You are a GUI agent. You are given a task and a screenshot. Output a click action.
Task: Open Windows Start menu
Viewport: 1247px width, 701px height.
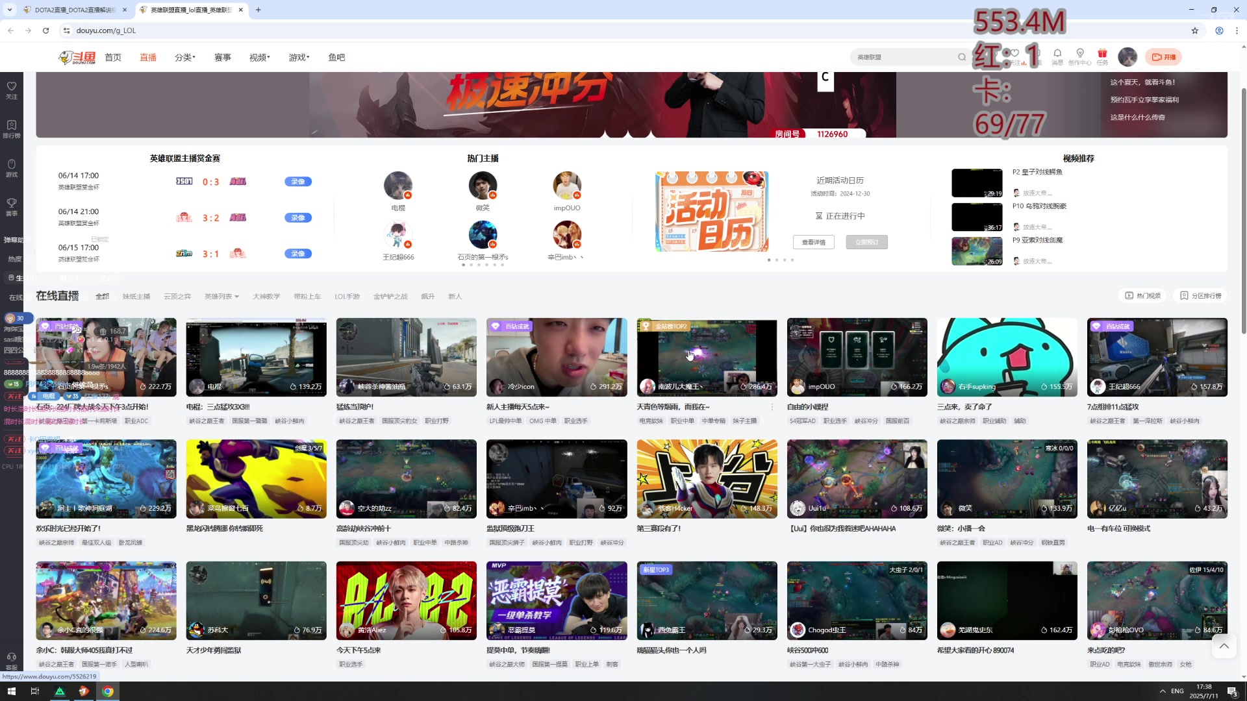tap(11, 691)
